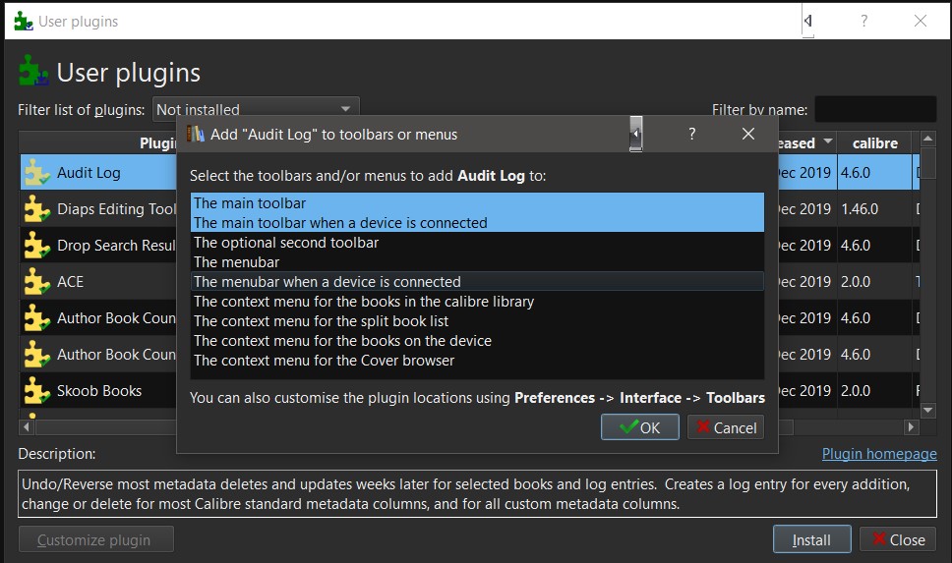
Task: Click the Diaps Editing Toolbag plugin icon
Action: click(37, 209)
